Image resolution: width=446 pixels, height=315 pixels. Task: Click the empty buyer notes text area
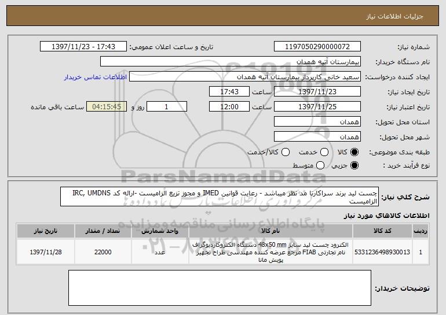pos(220,288)
